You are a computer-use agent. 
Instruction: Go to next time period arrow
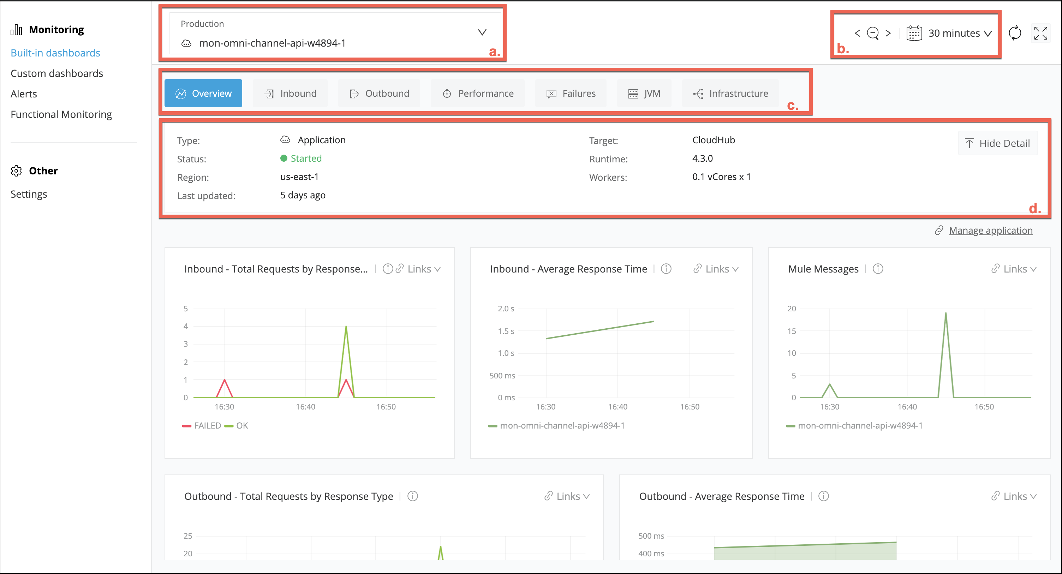(888, 33)
